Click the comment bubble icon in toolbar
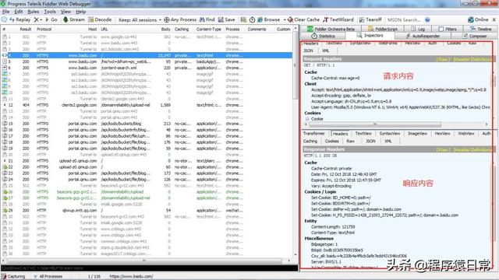The height and width of the screenshot is (280, 499). coord(4,19)
